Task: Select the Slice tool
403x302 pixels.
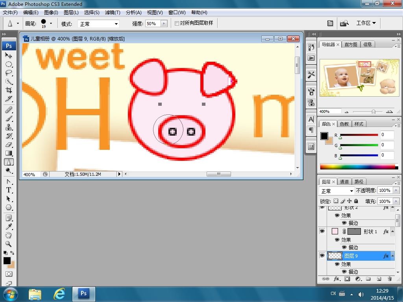Action: [x=9, y=99]
